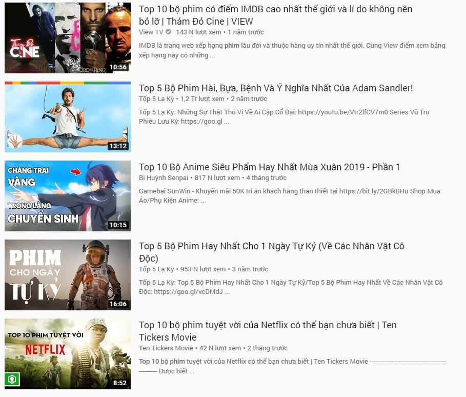
Task: Open the Ten Tickers Movie channel link
Action: click(166, 348)
